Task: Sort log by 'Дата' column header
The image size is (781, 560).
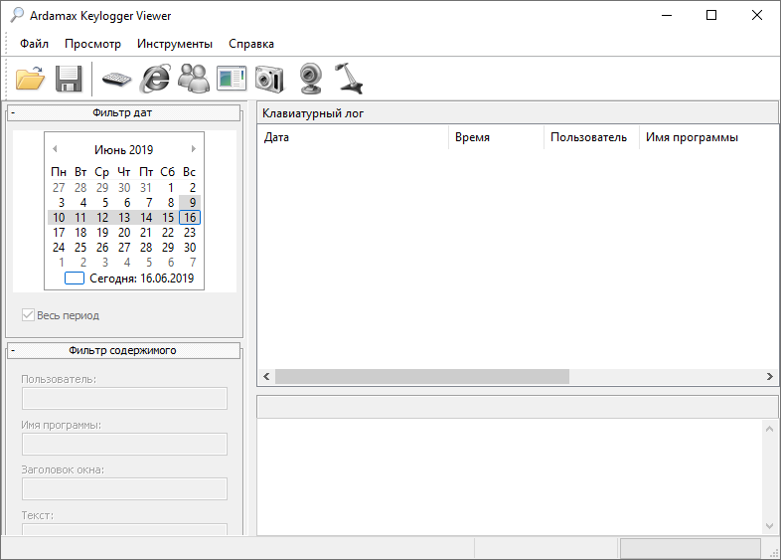Action: (352, 137)
